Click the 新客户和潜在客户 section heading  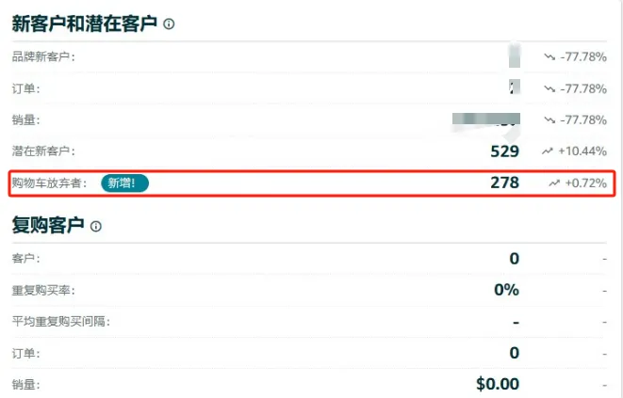85,24
